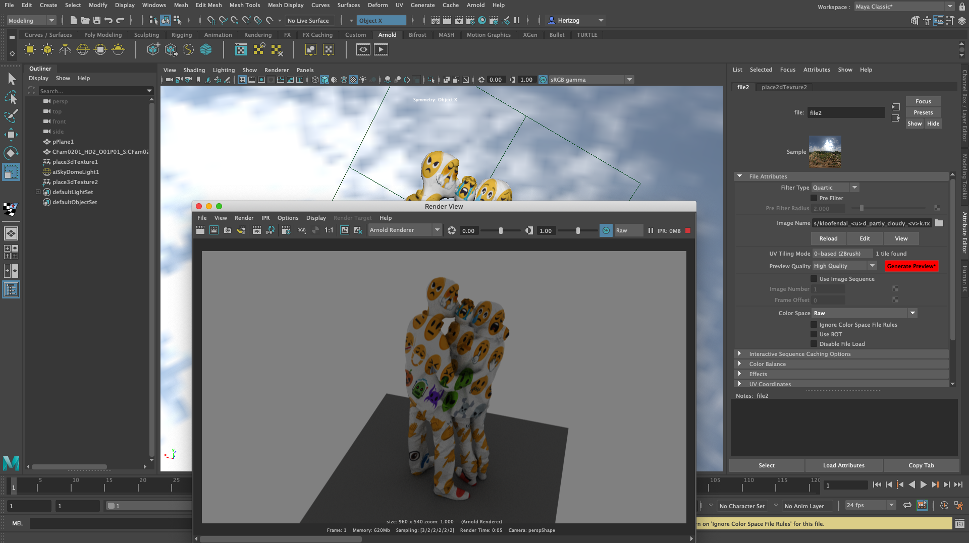Collapse the File Attributes section

coord(740,176)
